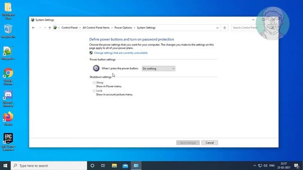Click the System Settings breadcrumb
This screenshot has width=303, height=170.
pyautogui.click(x=146, y=28)
